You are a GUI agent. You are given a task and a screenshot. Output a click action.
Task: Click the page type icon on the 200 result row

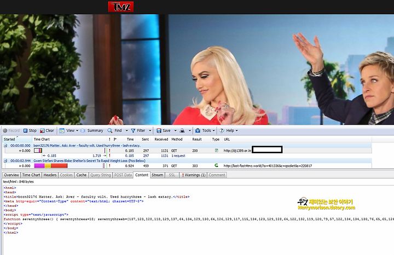216,150
